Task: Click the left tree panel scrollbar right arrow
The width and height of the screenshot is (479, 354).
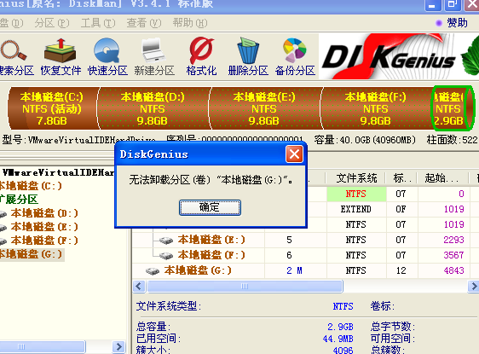Action: (118, 346)
